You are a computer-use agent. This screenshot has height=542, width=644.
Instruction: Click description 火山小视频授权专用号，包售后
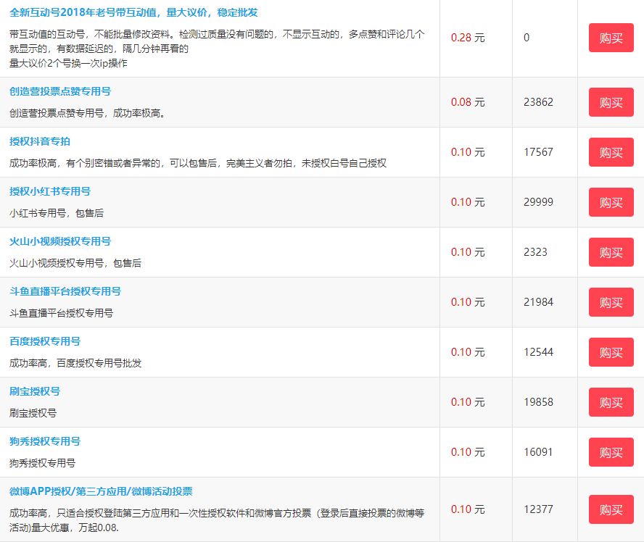(x=75, y=264)
